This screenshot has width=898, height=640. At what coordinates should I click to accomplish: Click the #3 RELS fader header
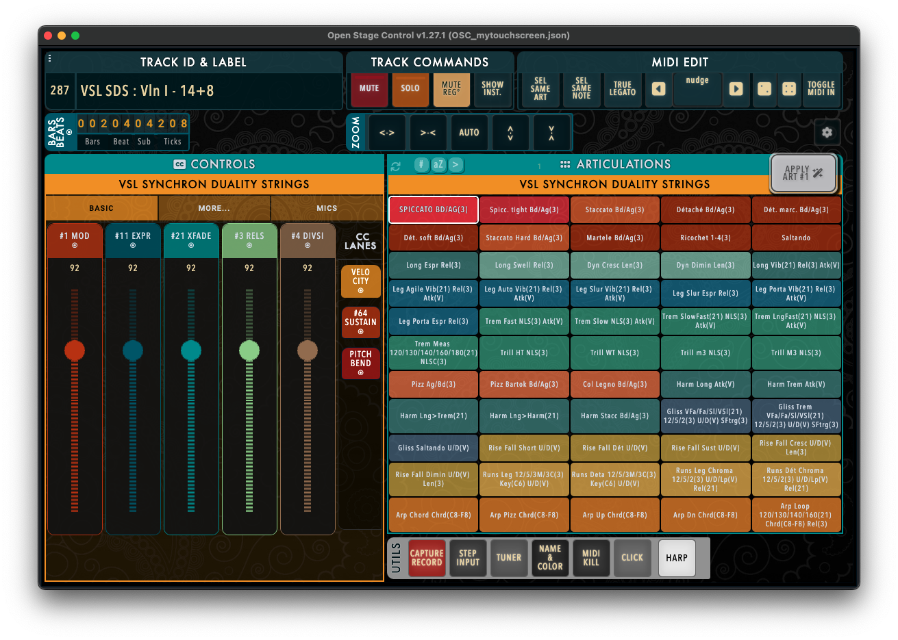[249, 240]
